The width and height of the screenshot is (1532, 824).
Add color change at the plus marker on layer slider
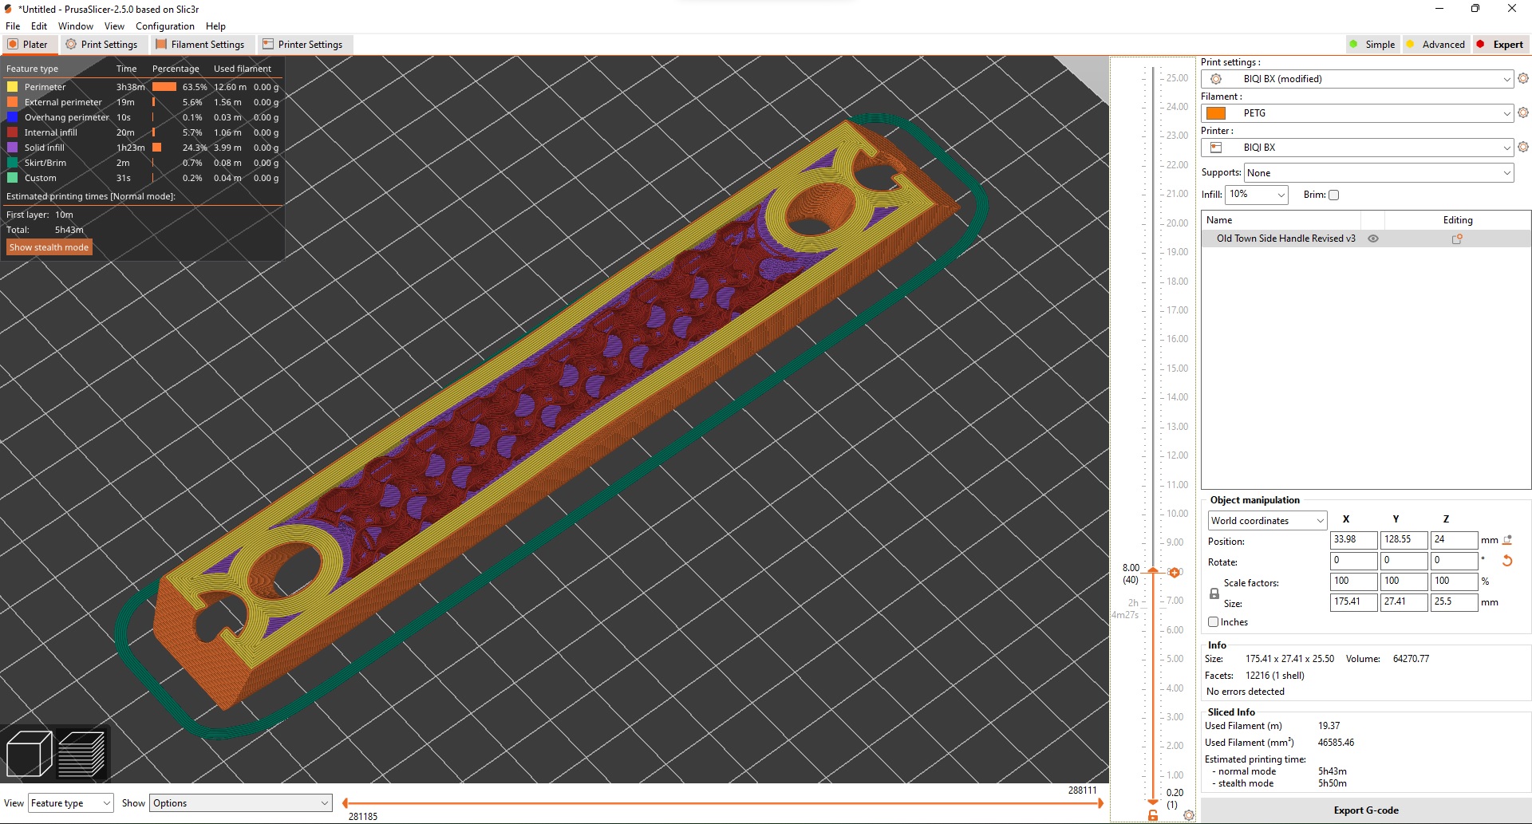click(1175, 572)
